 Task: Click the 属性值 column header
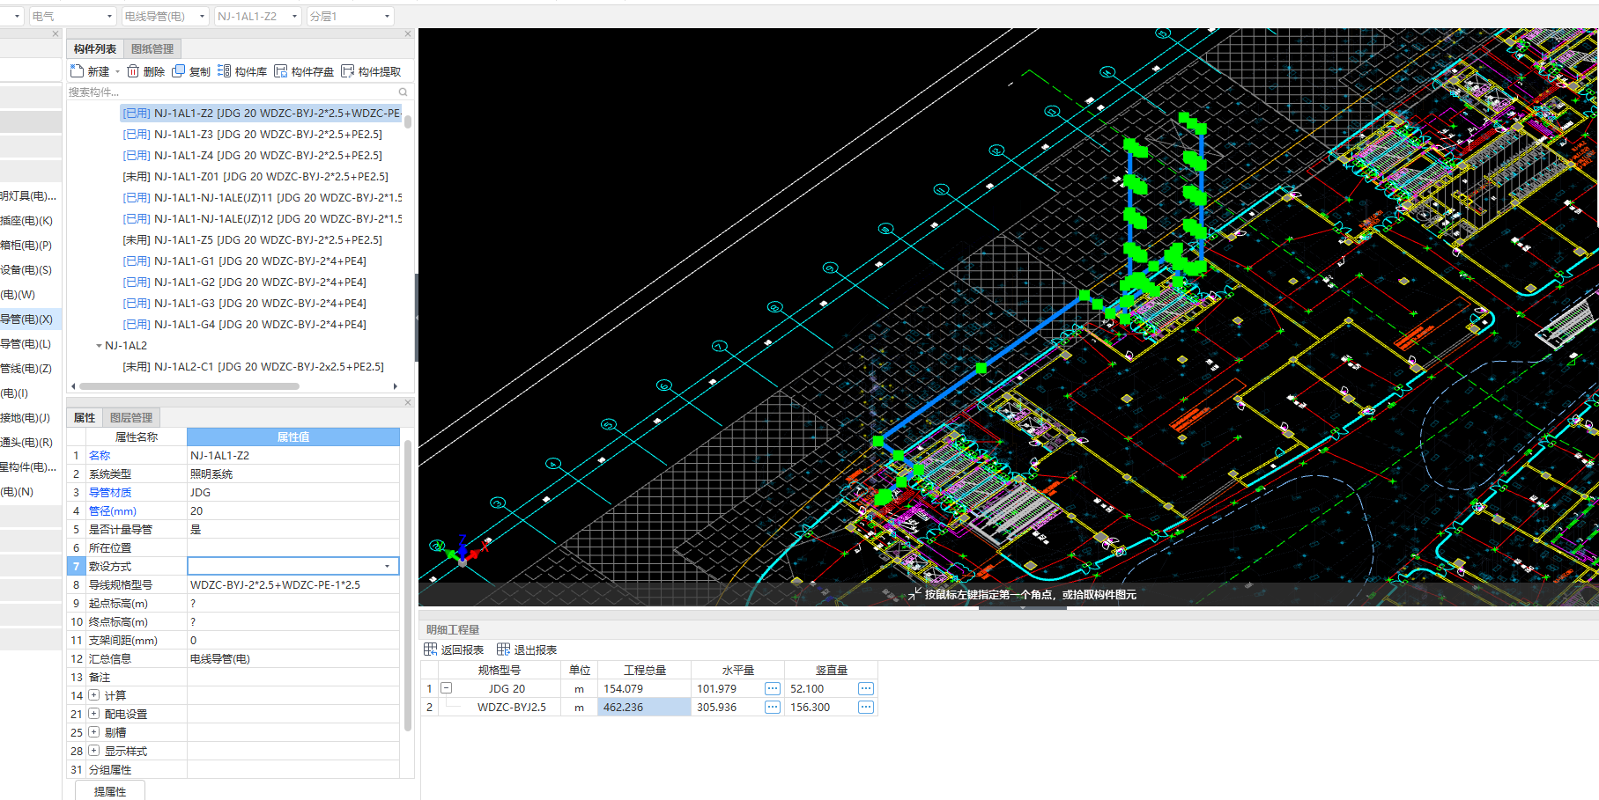(x=293, y=437)
